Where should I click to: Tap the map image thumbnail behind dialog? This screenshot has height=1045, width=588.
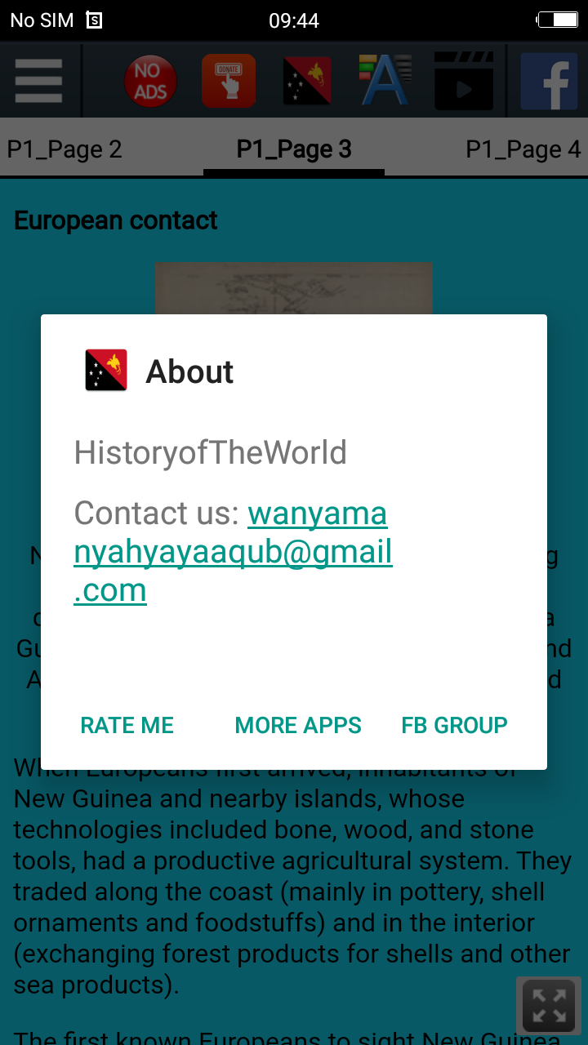[294, 289]
